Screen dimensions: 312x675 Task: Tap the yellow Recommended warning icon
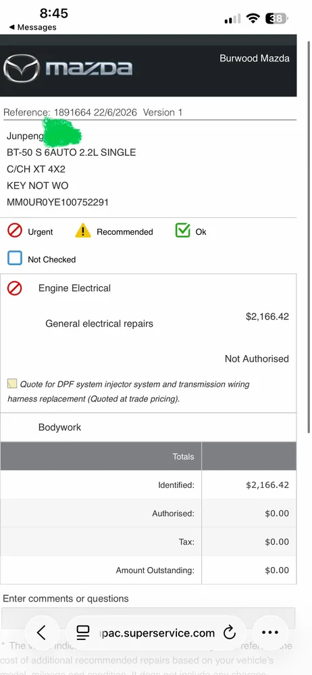click(83, 231)
